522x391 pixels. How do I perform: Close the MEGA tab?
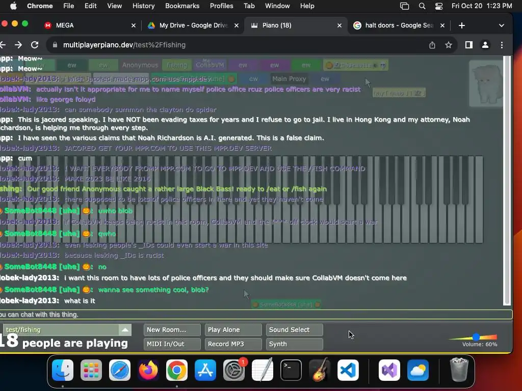pyautogui.click(x=134, y=25)
